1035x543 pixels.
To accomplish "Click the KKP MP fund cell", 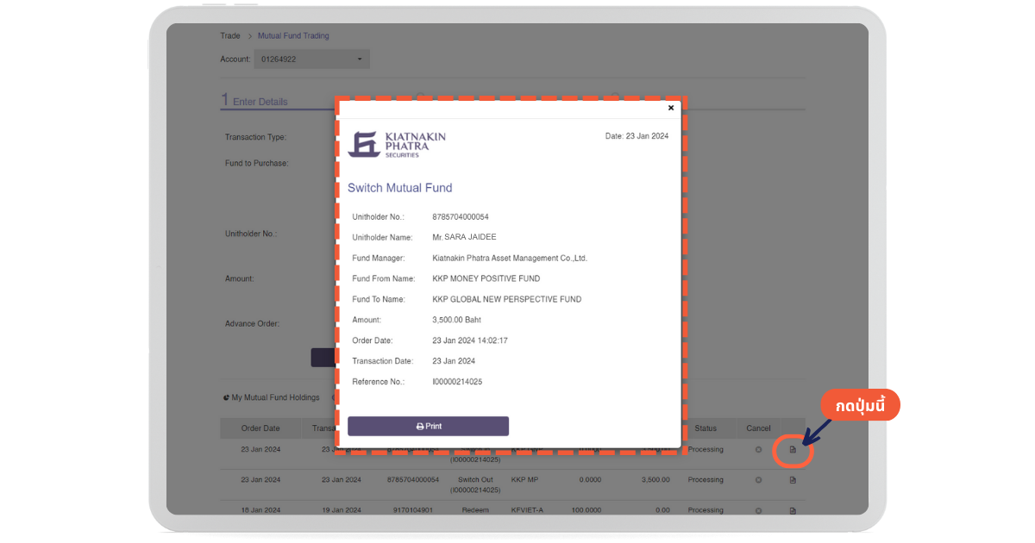I will coord(525,480).
